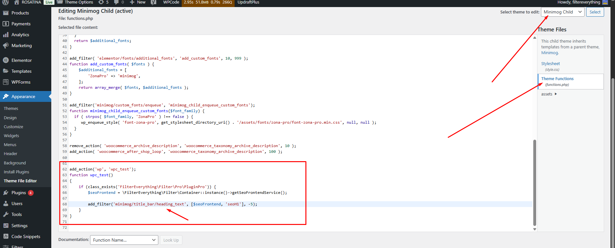This screenshot has height=248, width=615.
Task: Open the Background submenu item
Action: pos(15,163)
